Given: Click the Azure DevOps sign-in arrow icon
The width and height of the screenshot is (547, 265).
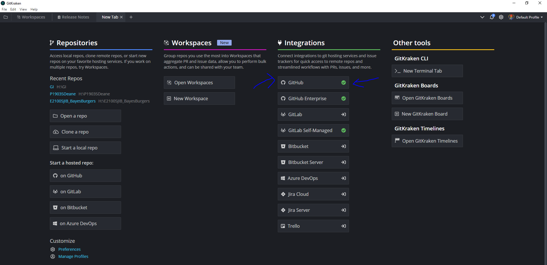Looking at the screenshot, I should 344,178.
